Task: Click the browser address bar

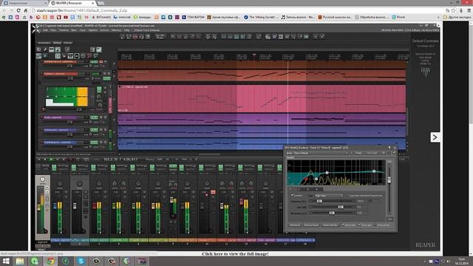Action: click(238, 10)
